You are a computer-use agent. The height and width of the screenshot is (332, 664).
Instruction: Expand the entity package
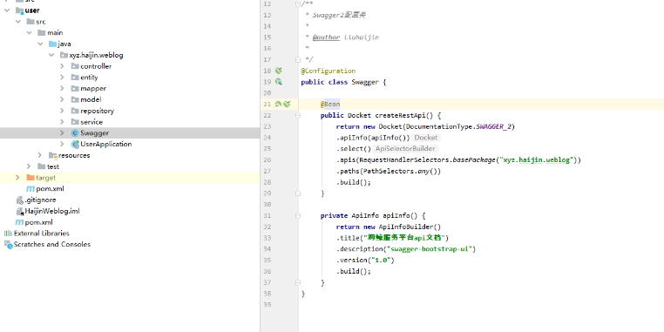pos(62,77)
